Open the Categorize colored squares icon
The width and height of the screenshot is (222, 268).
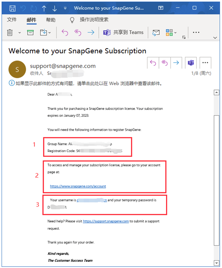pyautogui.click(x=169, y=32)
